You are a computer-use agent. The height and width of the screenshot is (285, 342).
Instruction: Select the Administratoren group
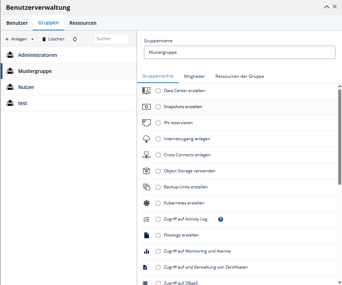pyautogui.click(x=69, y=55)
